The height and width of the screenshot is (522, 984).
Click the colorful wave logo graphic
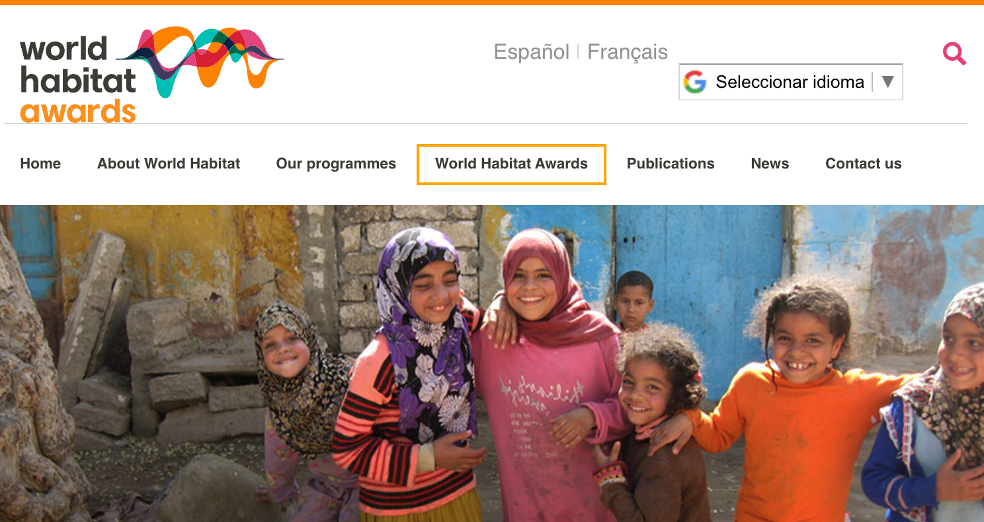pos(200,61)
